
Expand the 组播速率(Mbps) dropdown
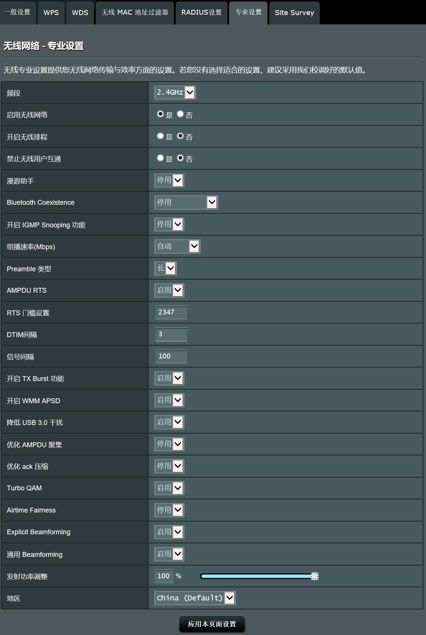pyautogui.click(x=177, y=246)
